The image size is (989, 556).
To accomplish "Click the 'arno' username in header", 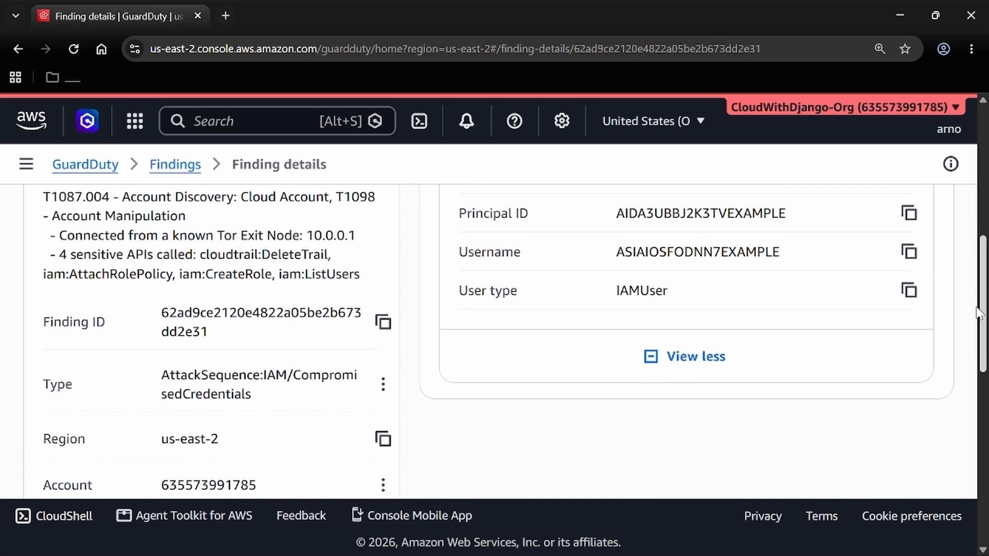I will 949,129.
